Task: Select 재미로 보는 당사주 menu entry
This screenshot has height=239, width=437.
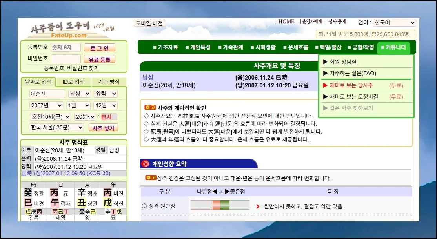Action: (348, 85)
